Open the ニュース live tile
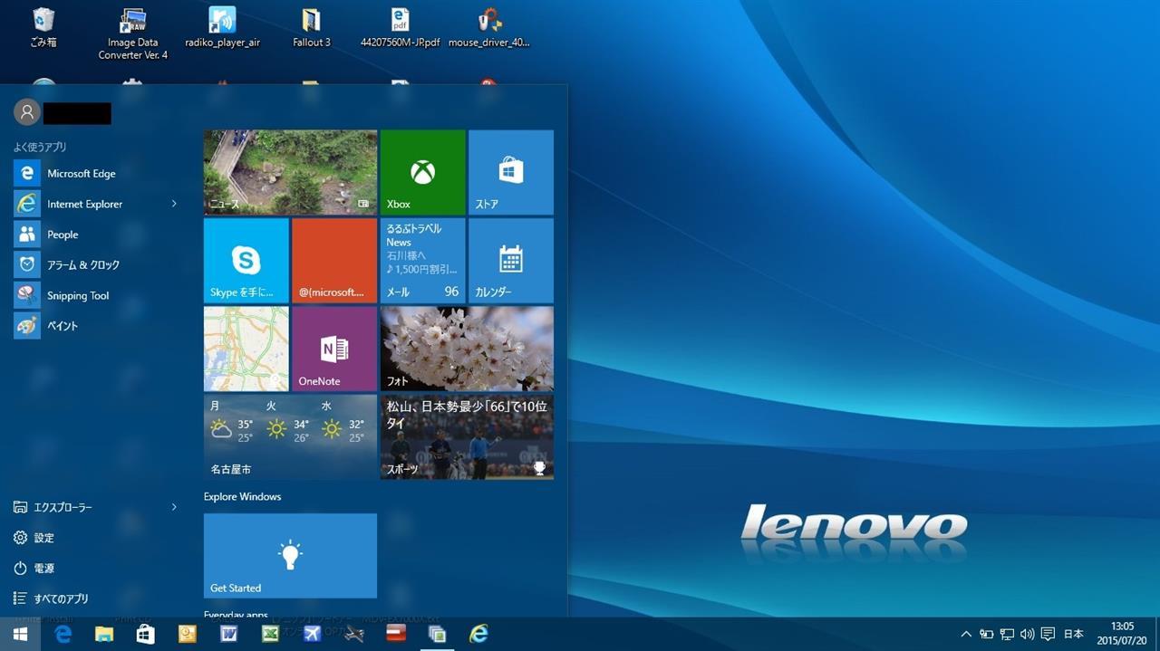Image resolution: width=1160 pixels, height=651 pixels. (x=290, y=172)
